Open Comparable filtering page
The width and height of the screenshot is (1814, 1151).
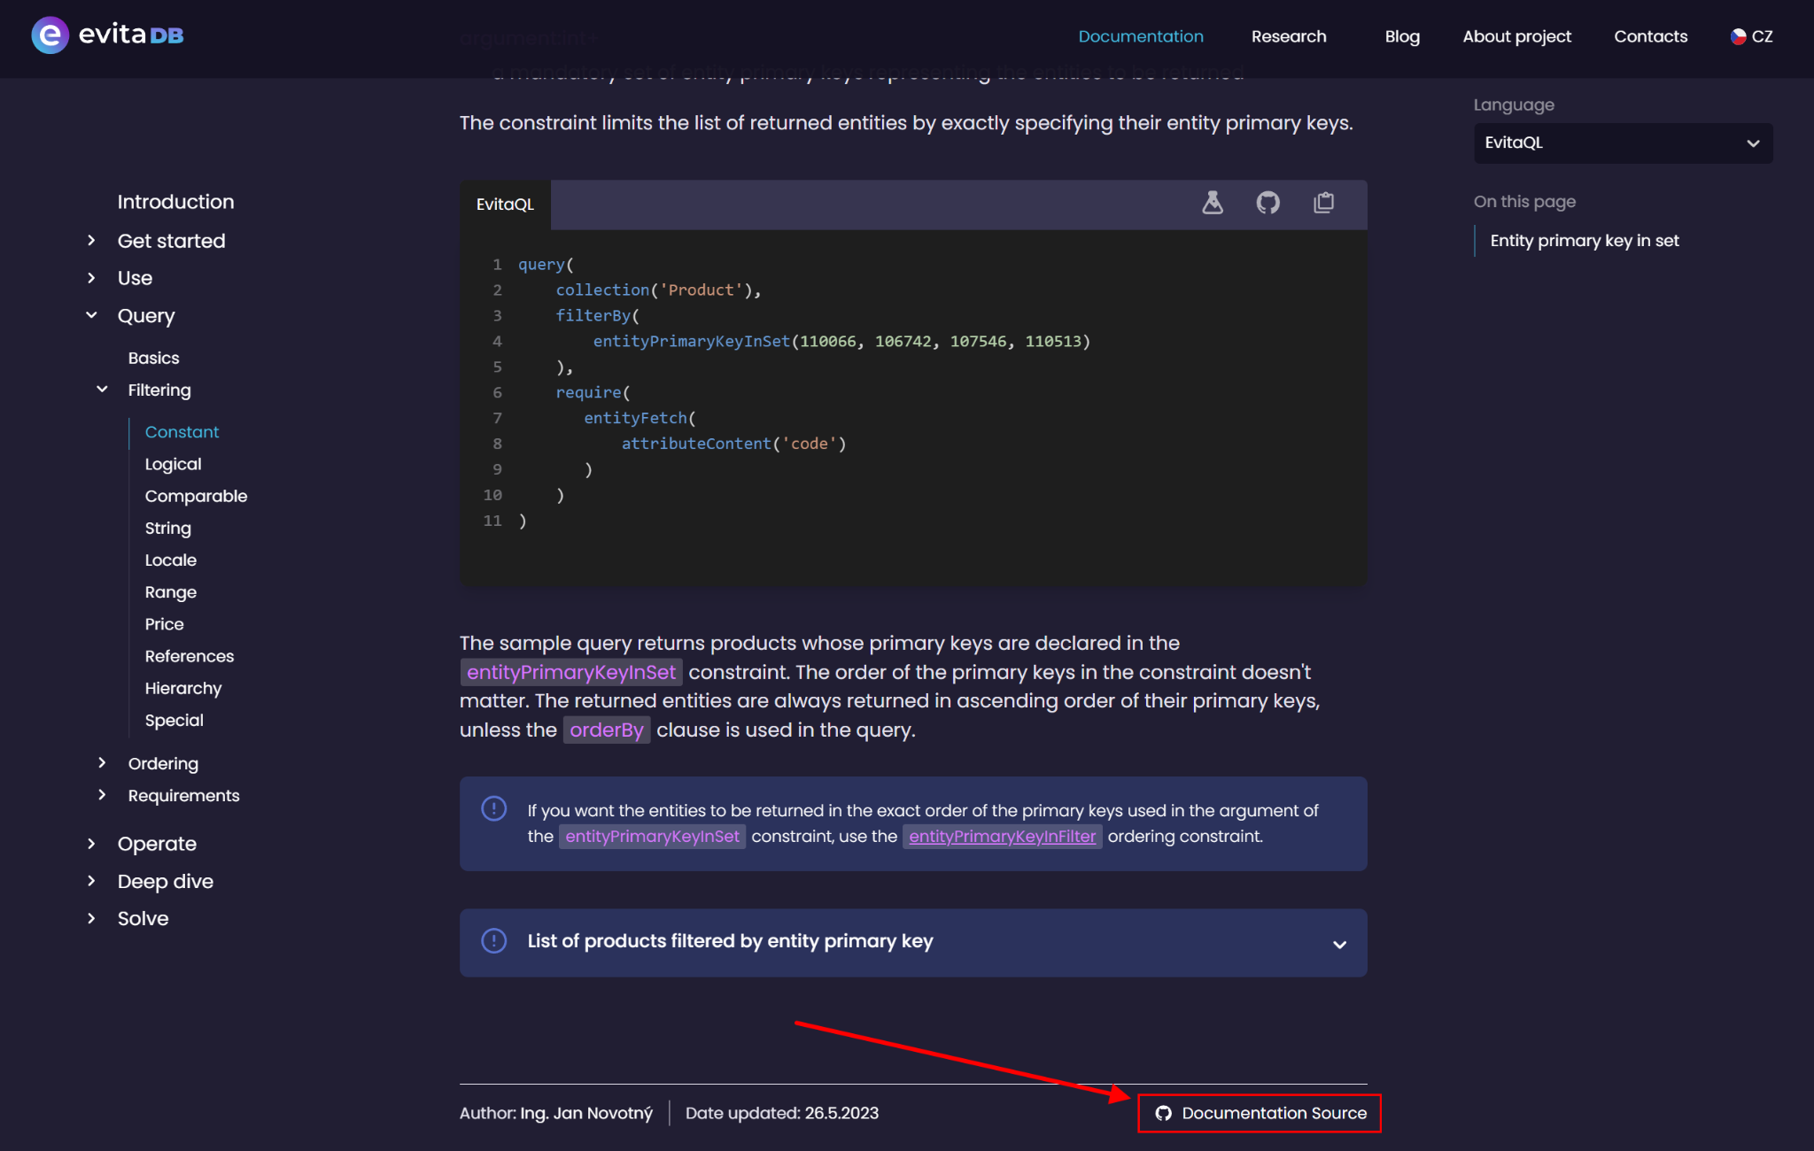click(x=196, y=496)
